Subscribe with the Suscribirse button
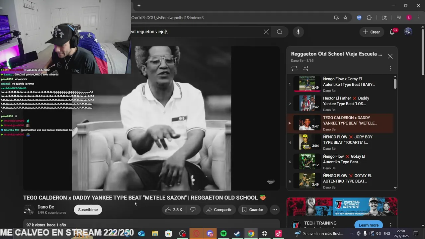Screen dimensions: 425x239 point(88,210)
